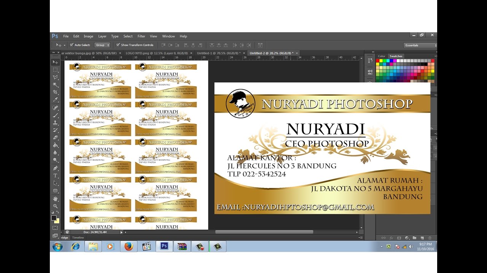Toggle the Auto-Select checkbox
The height and width of the screenshot is (273, 487).
pos(72,45)
